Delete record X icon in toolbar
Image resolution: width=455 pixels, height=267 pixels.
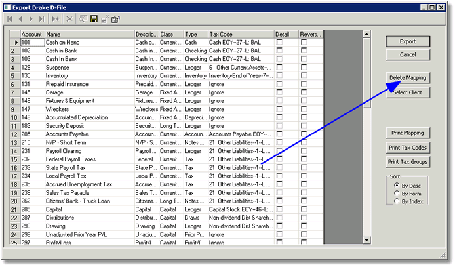coord(69,19)
